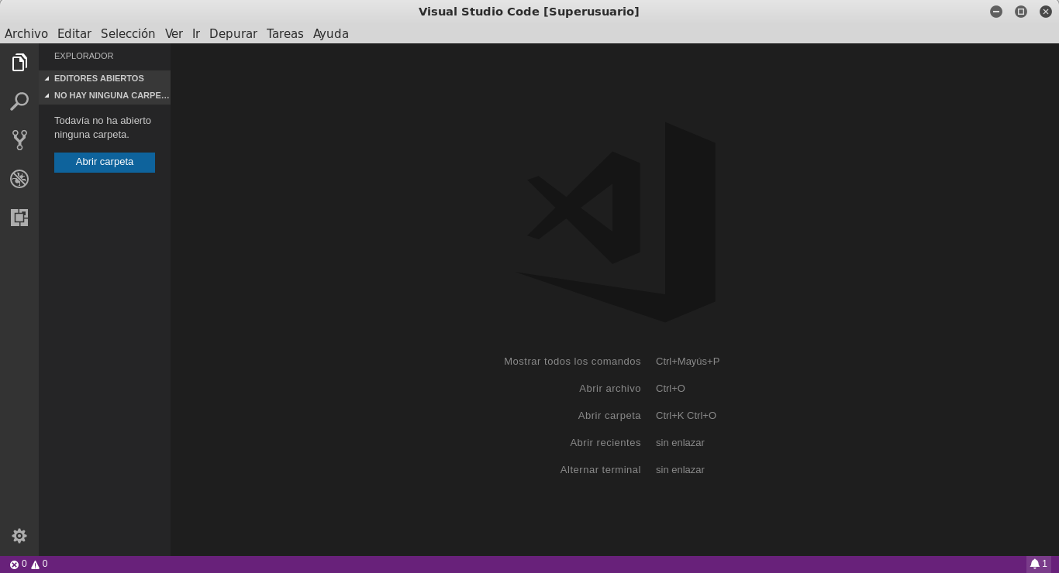Open notifications bell in status bar

pyautogui.click(x=1039, y=564)
